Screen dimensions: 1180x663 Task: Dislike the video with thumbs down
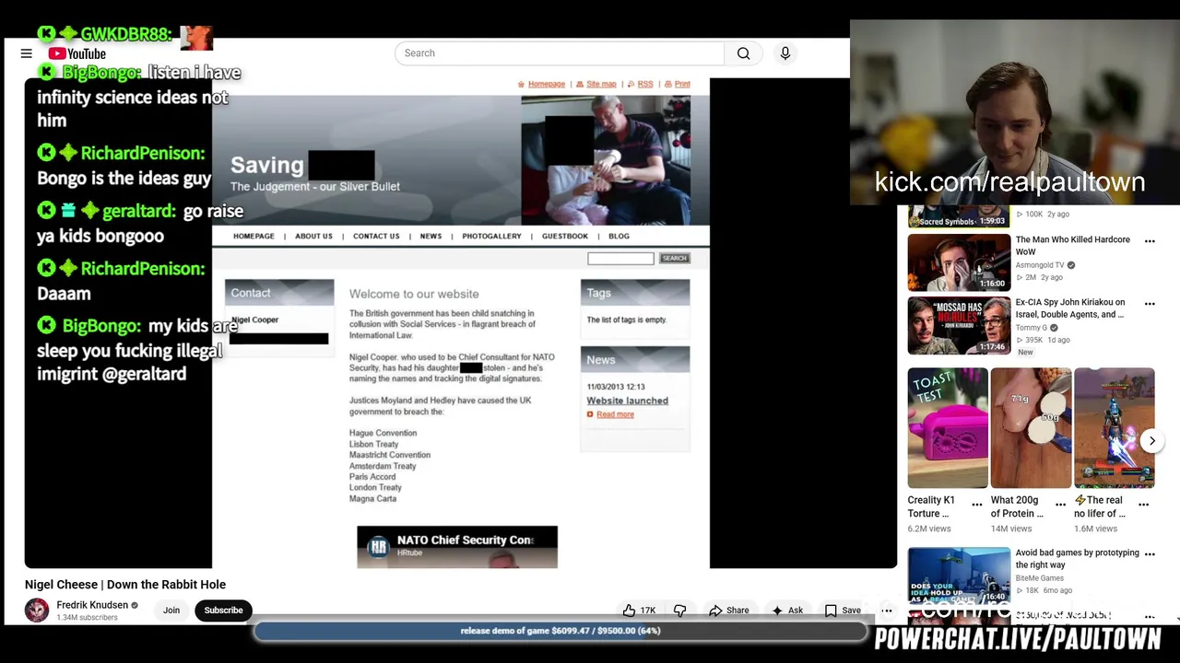coord(680,611)
